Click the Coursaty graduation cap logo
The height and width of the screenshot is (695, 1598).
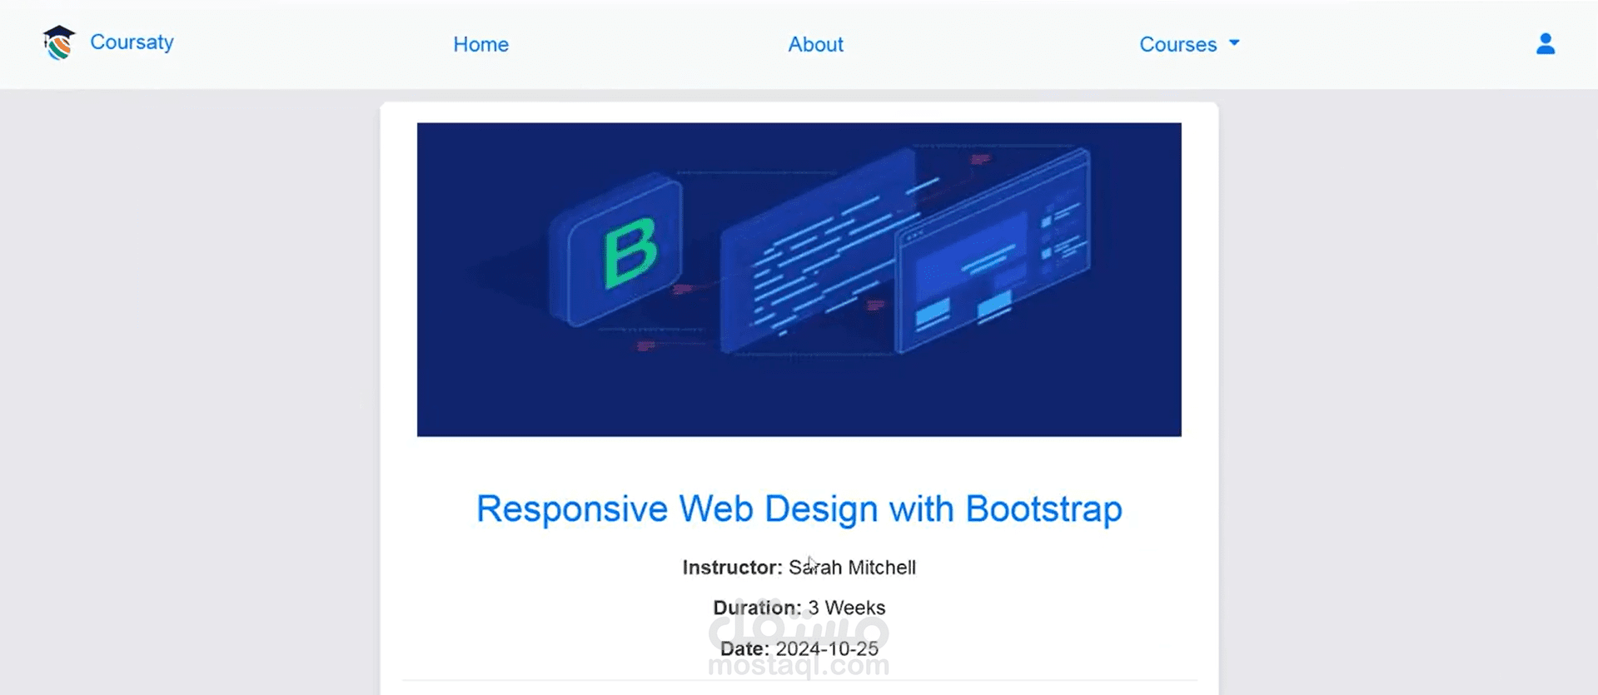coord(59,42)
